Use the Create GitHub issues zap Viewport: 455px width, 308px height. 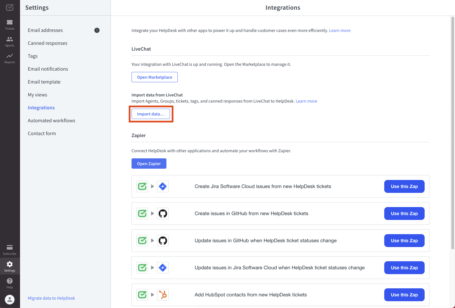click(x=404, y=214)
